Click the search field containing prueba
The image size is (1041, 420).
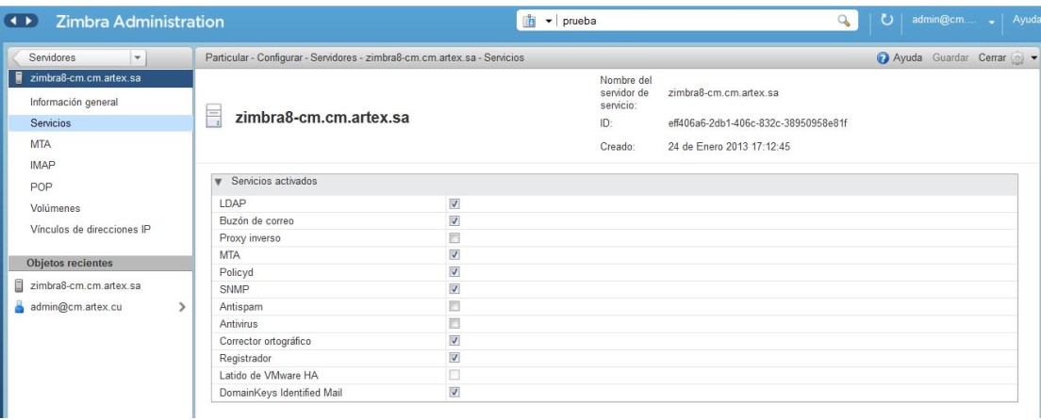tap(698, 20)
